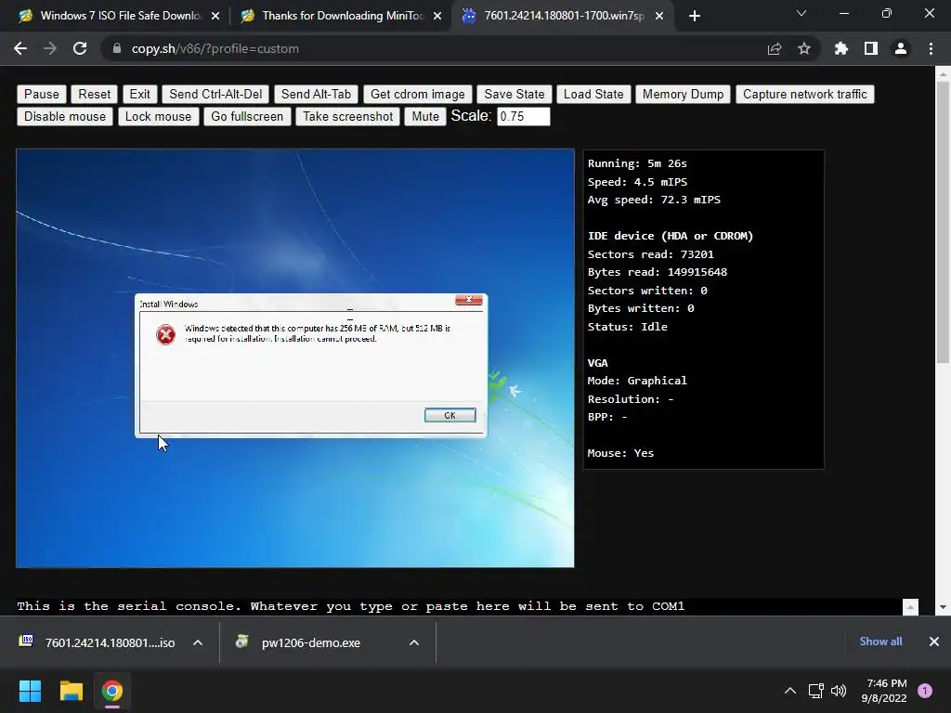Open the clock and date panel
The width and height of the screenshot is (951, 713).
tap(884, 691)
